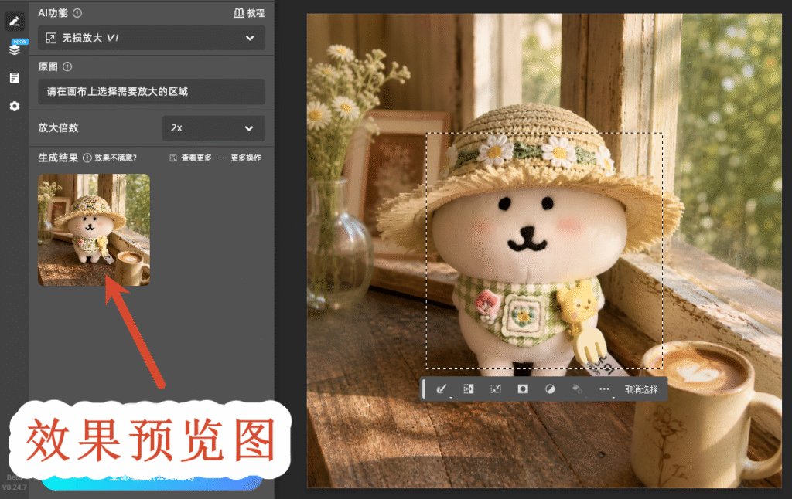Click 取消选择 to deselect
792x499 pixels.
[641, 389]
